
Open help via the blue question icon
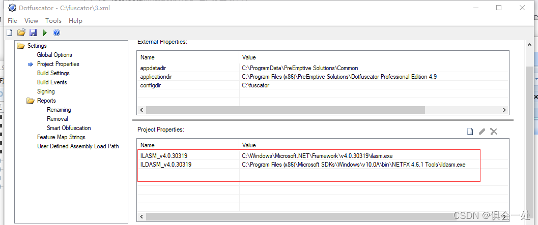(x=56, y=33)
